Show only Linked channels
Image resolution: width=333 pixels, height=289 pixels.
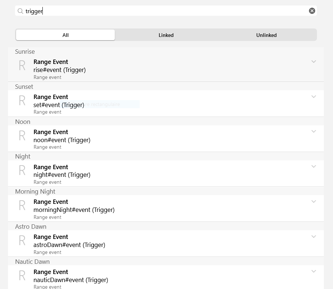pyautogui.click(x=166, y=35)
